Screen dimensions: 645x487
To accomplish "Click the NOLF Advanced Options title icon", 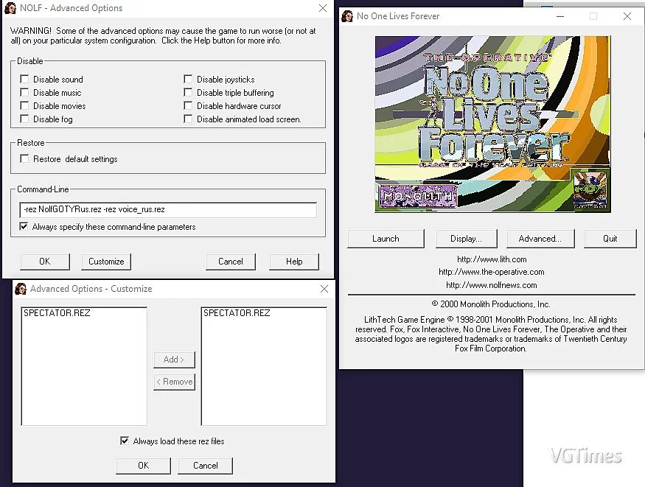I will click(x=10, y=8).
